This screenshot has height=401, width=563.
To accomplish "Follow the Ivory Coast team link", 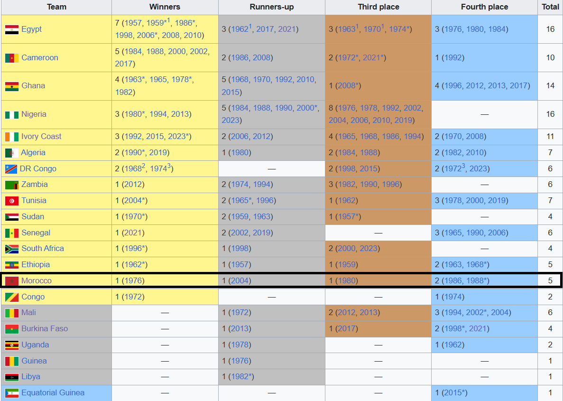I will (41, 136).
